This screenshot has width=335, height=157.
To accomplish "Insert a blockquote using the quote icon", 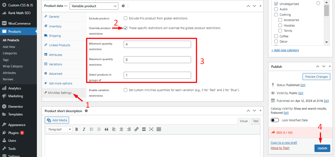I will (x=106, y=129).
